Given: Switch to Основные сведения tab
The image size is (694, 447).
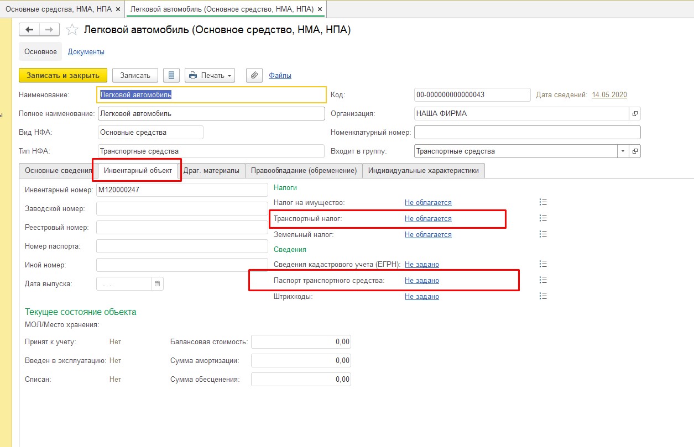Looking at the screenshot, I should 58,170.
